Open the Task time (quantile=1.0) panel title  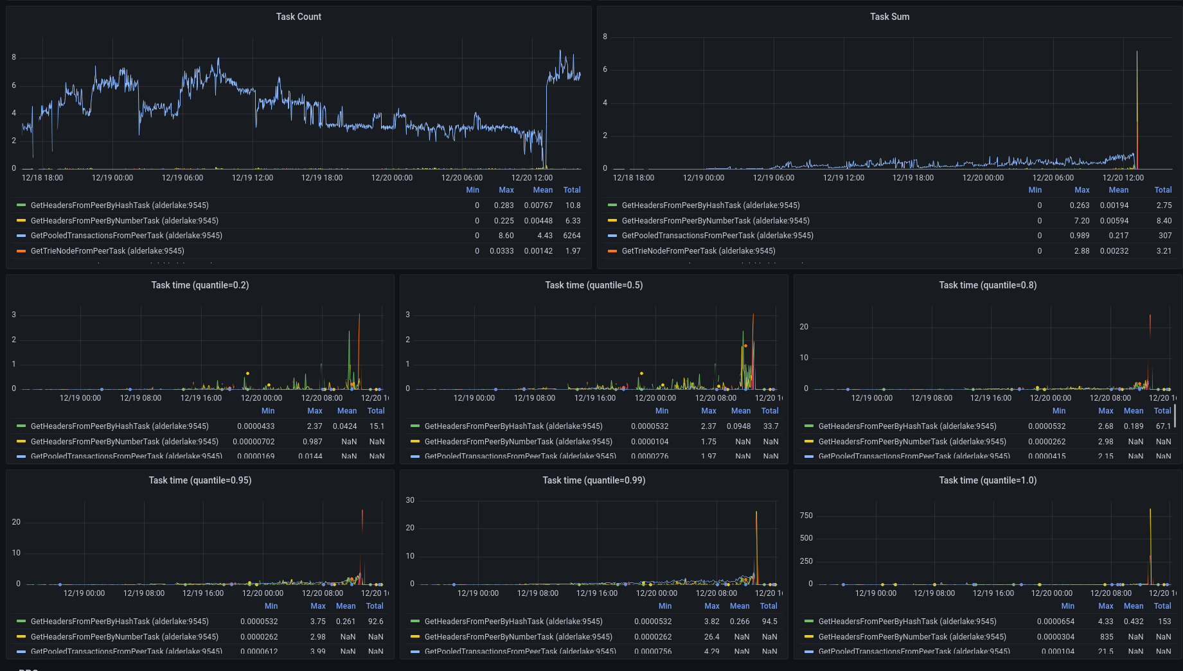tap(988, 480)
